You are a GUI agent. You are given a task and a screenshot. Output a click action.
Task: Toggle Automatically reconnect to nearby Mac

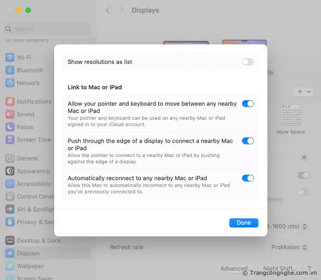[248, 178]
